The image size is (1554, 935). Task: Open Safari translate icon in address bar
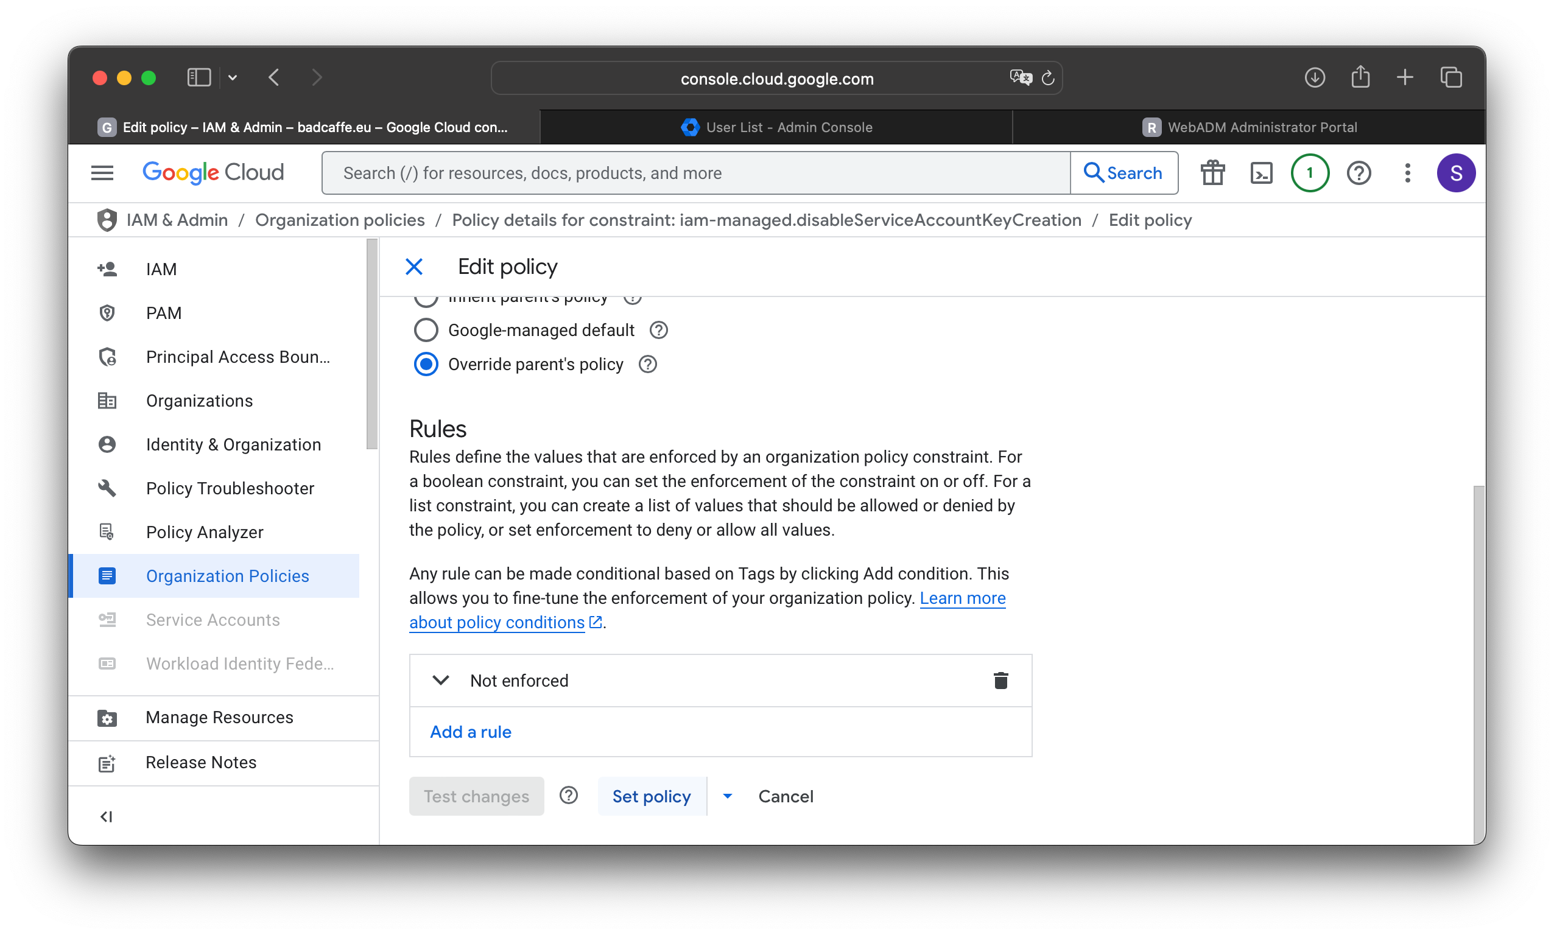pyautogui.click(x=1020, y=77)
